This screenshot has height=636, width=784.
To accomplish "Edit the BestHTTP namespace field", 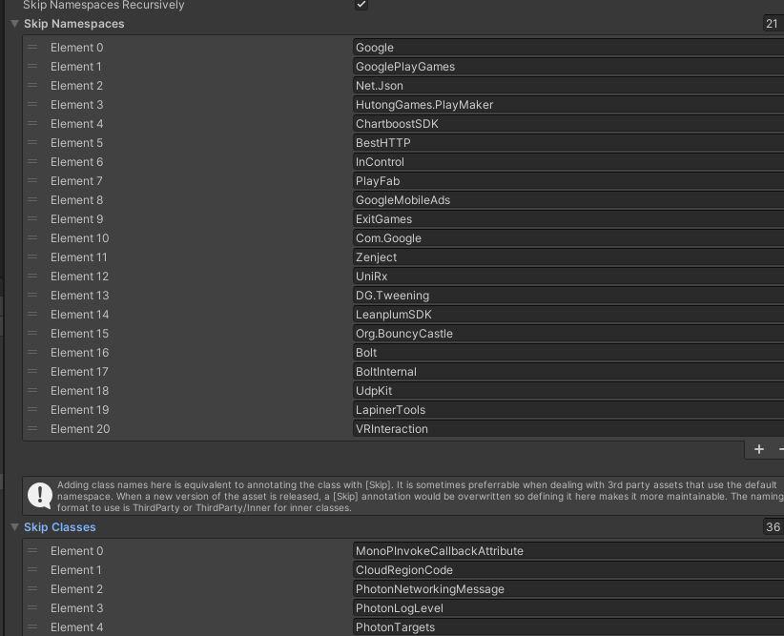I will tap(568, 142).
